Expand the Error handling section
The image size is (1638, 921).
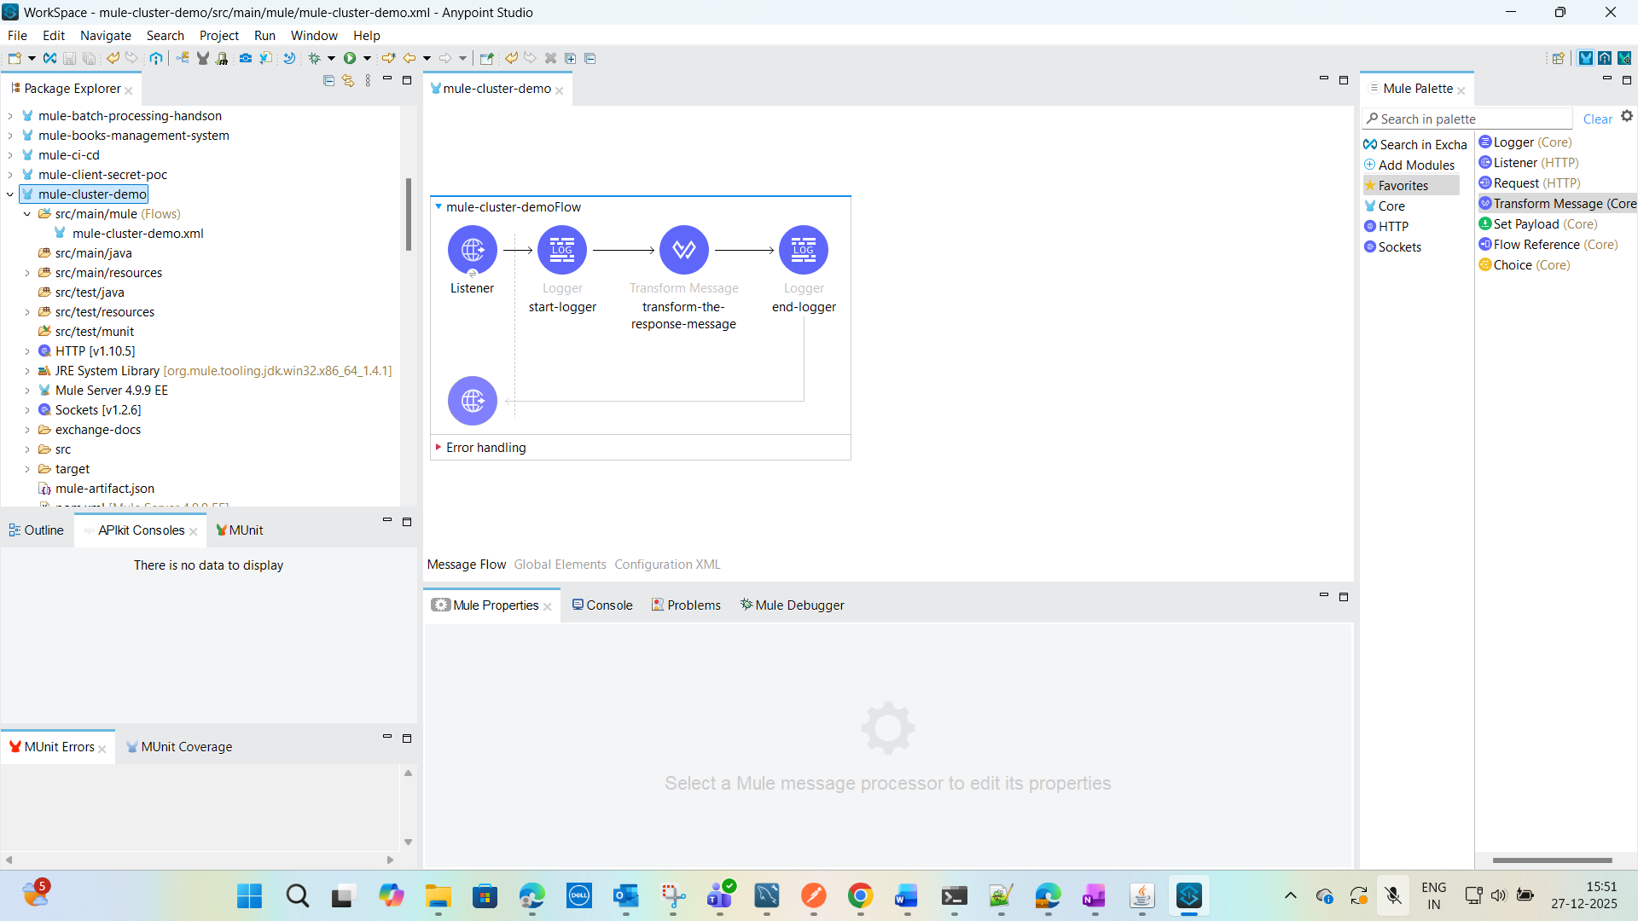click(x=439, y=447)
